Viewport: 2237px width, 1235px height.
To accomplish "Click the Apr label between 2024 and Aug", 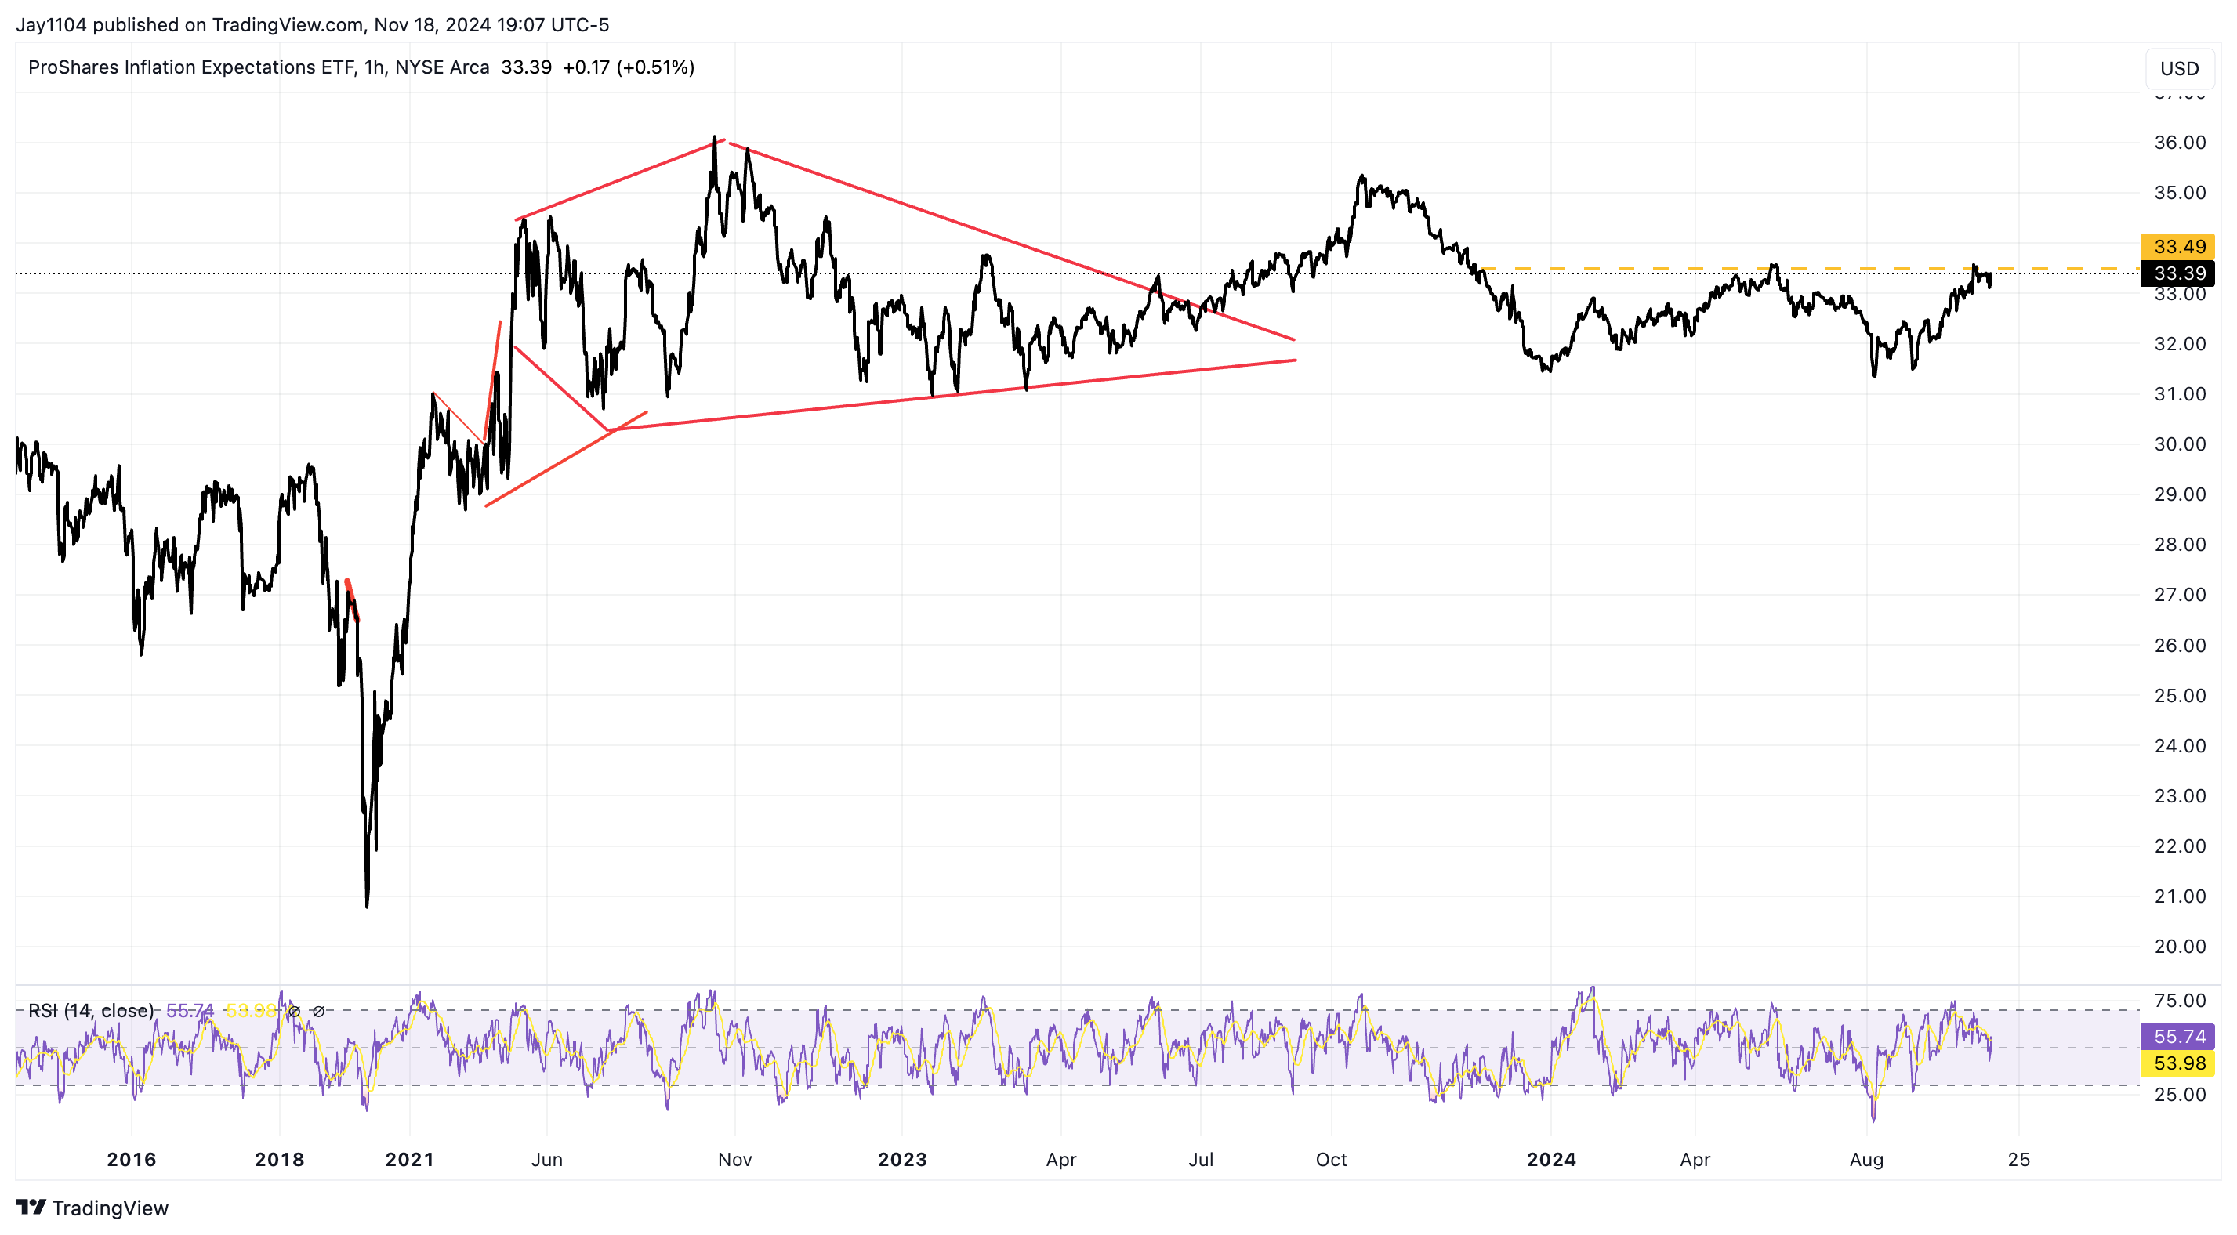I will tap(1695, 1160).
